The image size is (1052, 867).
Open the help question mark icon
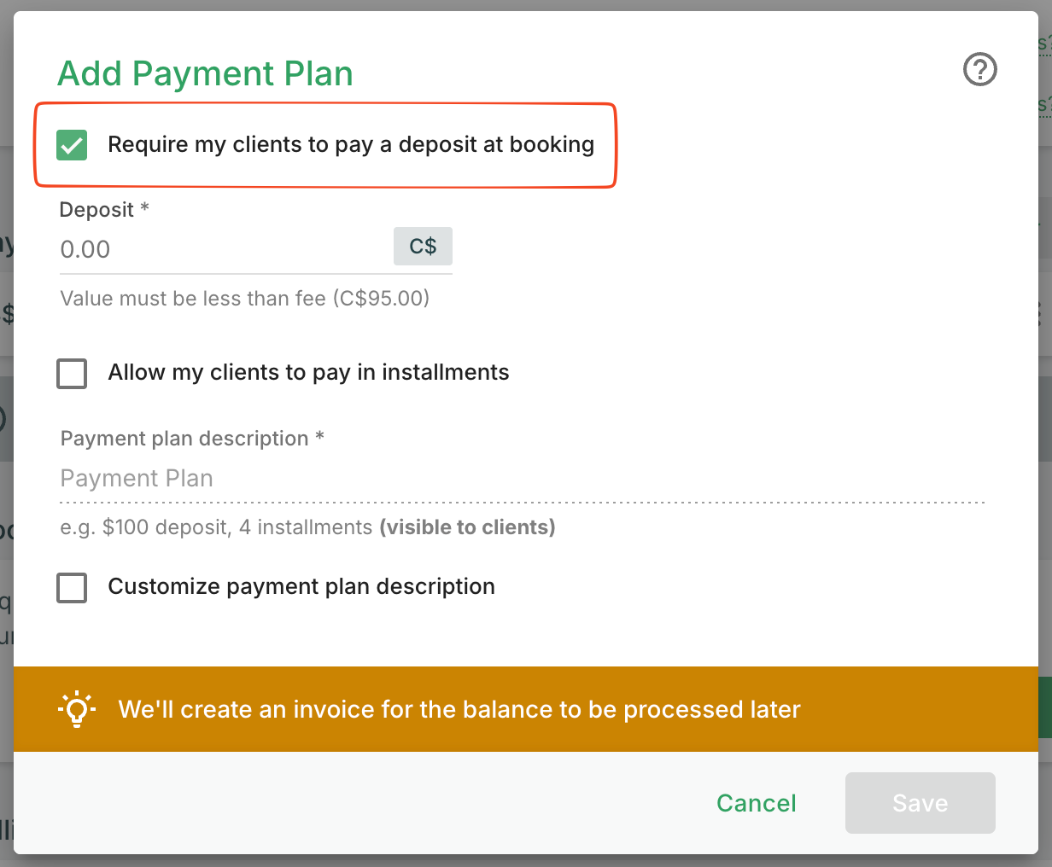[979, 69]
